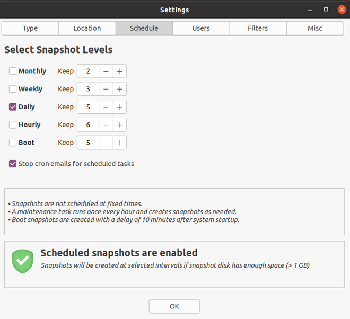Click the plus button for Daily keep

coord(120,107)
